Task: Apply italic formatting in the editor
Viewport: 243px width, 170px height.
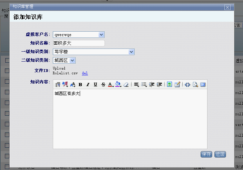Action: pyautogui.click(x=88, y=84)
